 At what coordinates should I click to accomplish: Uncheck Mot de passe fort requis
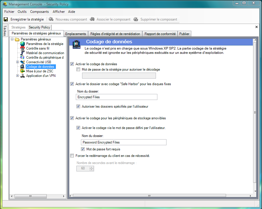pos(83,149)
